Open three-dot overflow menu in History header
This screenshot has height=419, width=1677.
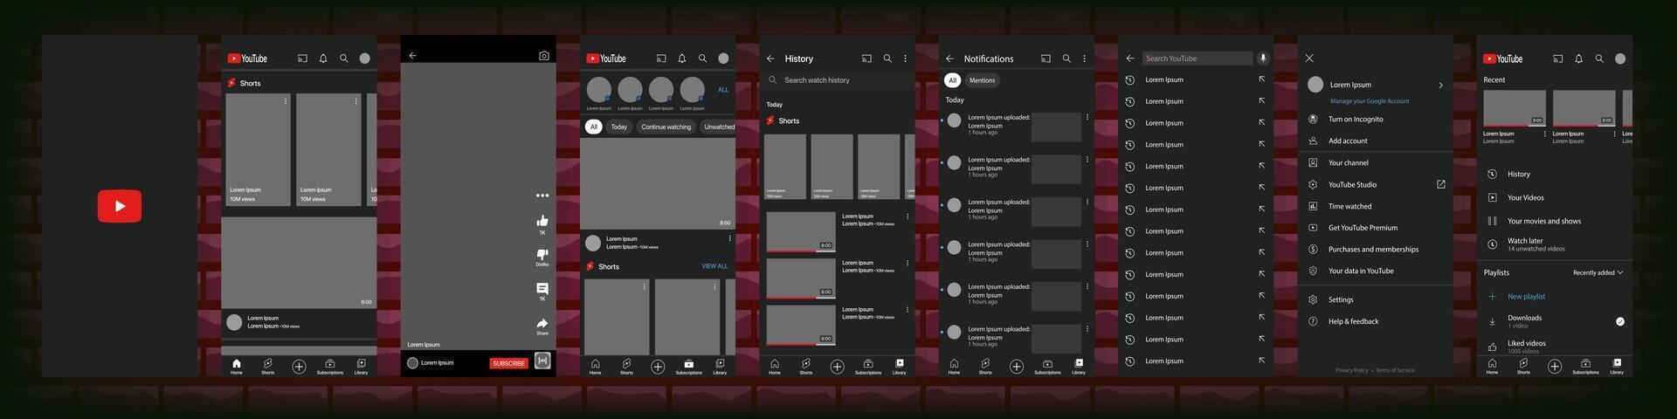tap(906, 58)
